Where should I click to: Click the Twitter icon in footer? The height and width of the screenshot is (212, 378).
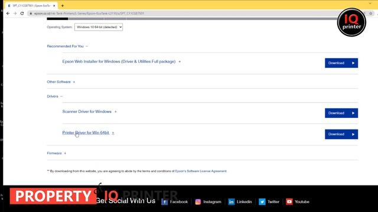pos(262,202)
